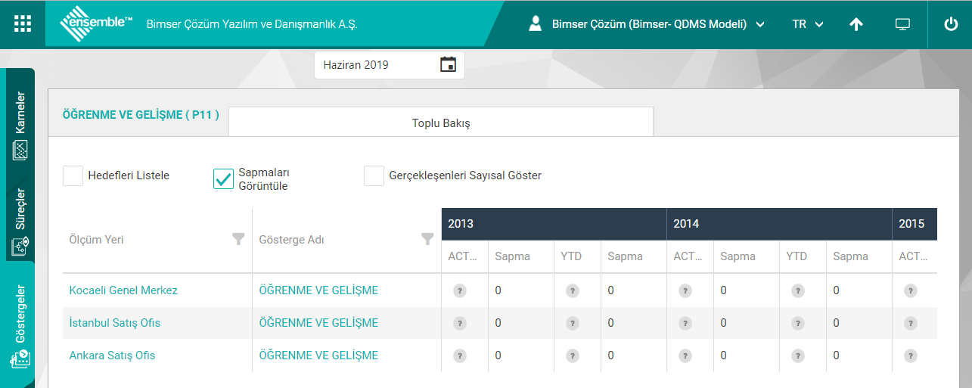This screenshot has width=972, height=388.
Task: Tick Gerçekleşenleri Sayısal Göster checkbox
Action: pos(374,175)
